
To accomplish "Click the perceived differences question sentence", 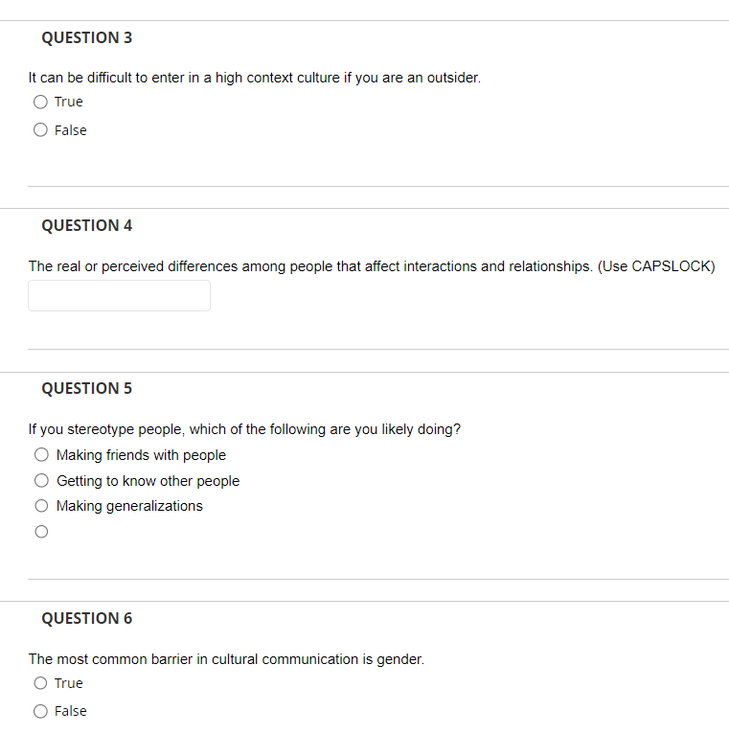I will point(372,266).
